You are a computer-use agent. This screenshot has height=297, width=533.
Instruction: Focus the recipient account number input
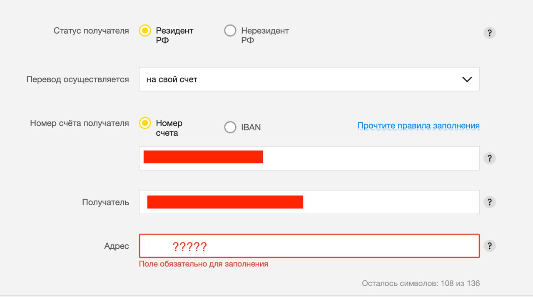371,158
